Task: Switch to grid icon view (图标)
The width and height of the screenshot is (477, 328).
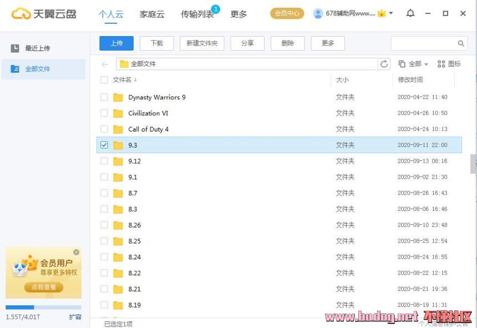Action: pos(449,64)
